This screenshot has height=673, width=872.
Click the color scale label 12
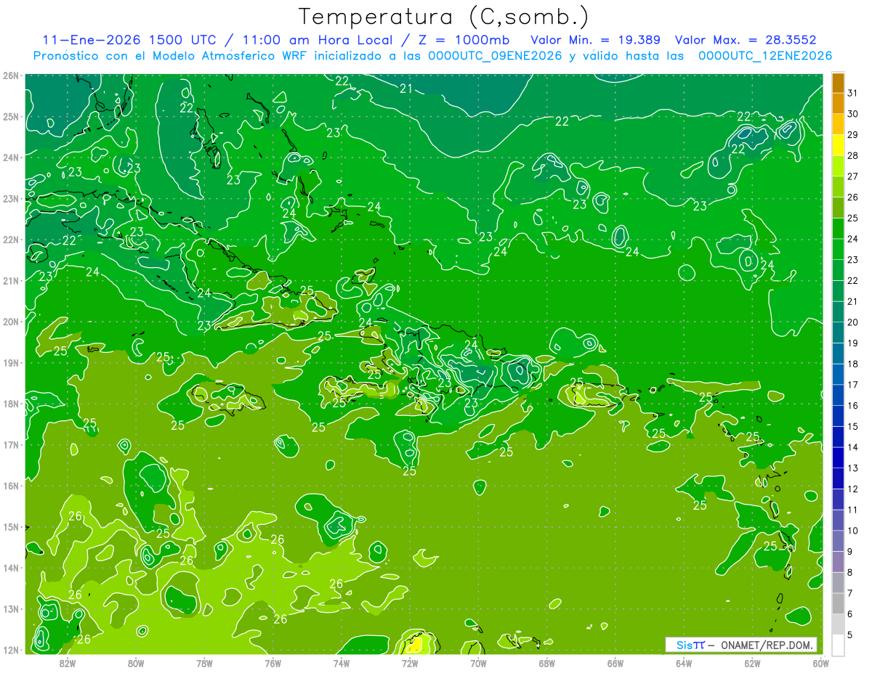tap(853, 489)
